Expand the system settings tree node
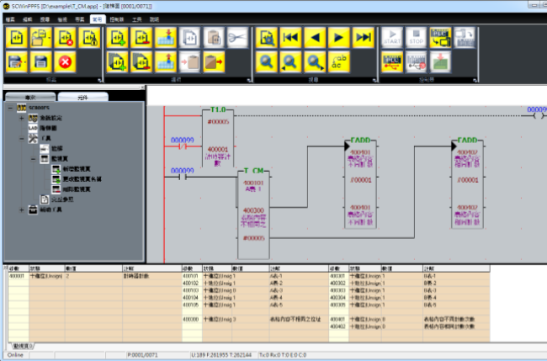This screenshot has height=361, width=547. pyautogui.click(x=22, y=119)
